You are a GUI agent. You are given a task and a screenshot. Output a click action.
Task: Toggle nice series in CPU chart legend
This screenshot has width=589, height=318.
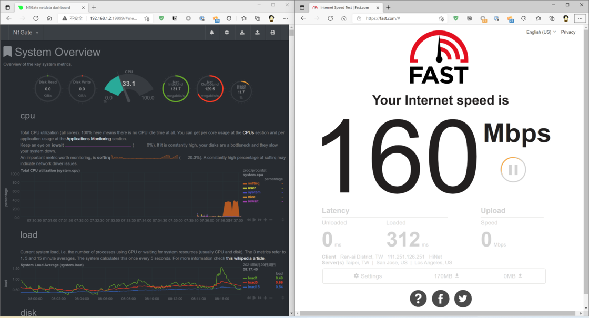pyautogui.click(x=251, y=197)
